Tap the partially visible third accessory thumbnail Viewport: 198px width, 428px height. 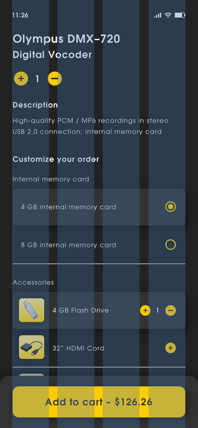click(x=32, y=375)
